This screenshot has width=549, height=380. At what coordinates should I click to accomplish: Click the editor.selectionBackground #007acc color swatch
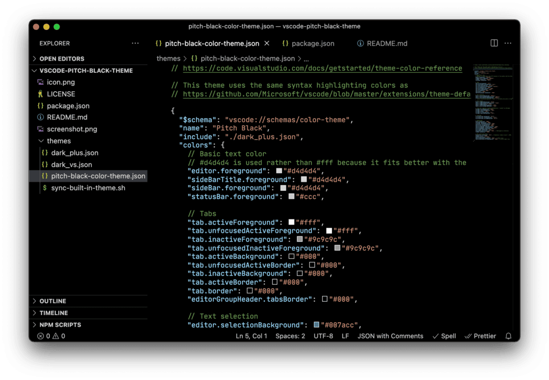pos(316,325)
